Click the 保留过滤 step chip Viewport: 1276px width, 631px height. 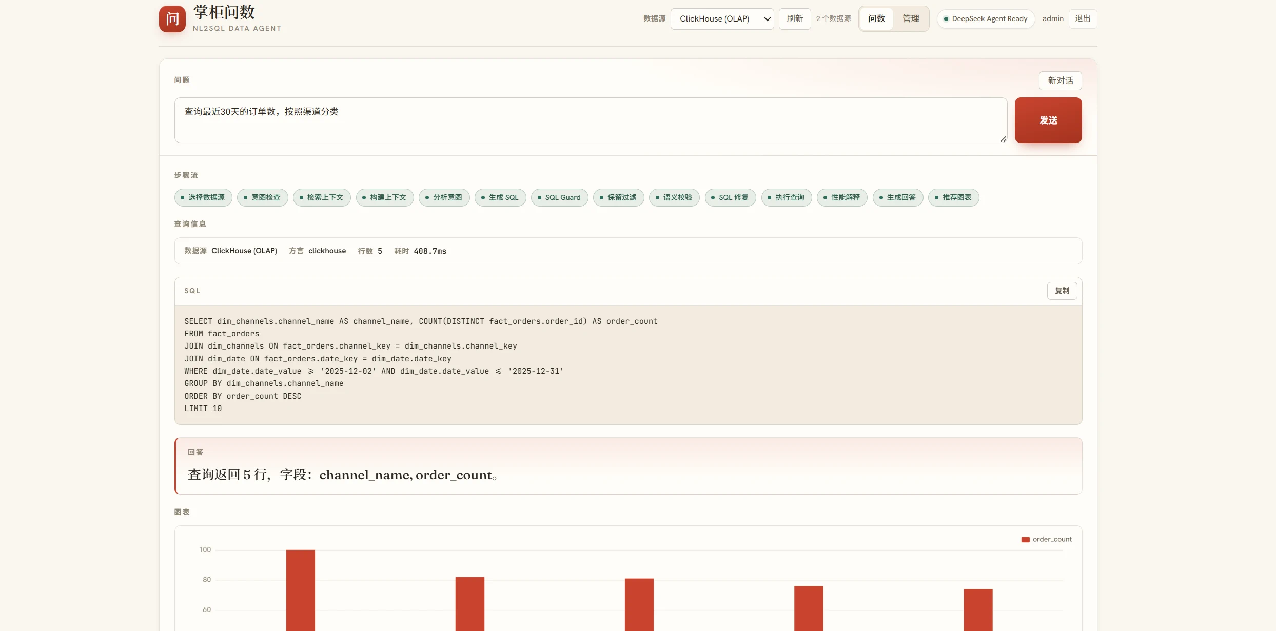[619, 197]
